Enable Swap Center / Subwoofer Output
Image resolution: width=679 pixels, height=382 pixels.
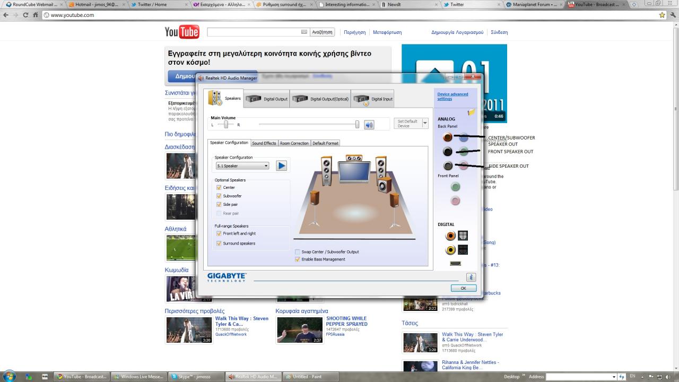pos(297,252)
